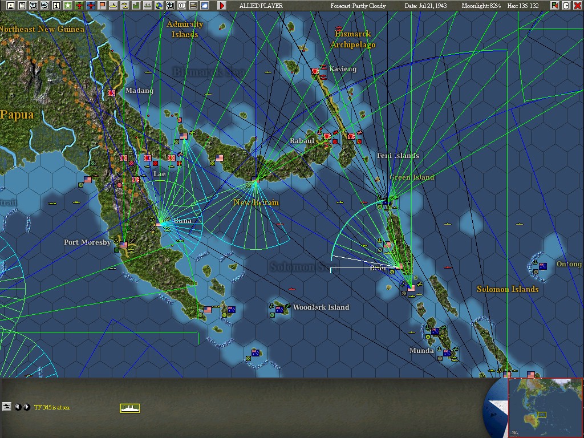Image resolution: width=584 pixels, height=438 pixels.
Task: Select the Australian flag base at Munda
Action: 447,352
